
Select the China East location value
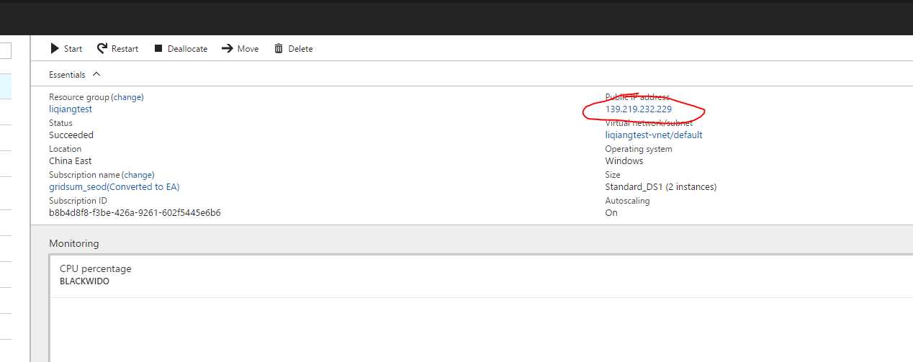[70, 161]
